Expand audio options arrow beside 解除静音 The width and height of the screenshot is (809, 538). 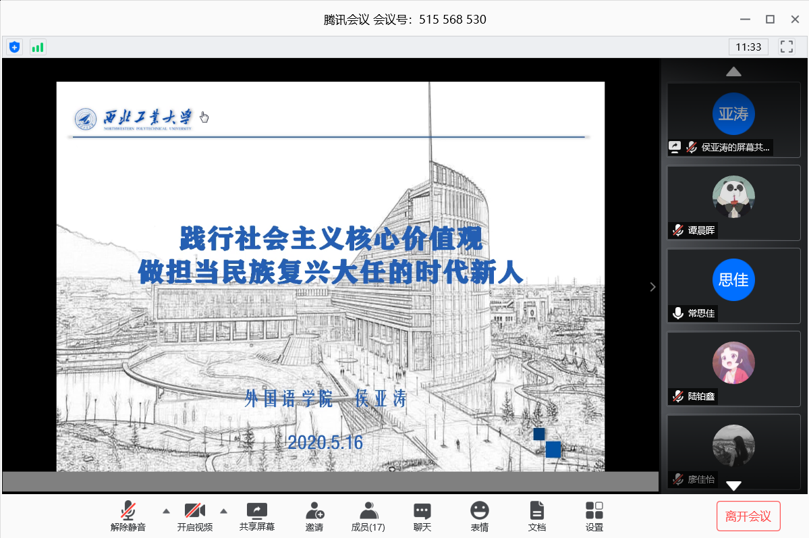pos(166,510)
